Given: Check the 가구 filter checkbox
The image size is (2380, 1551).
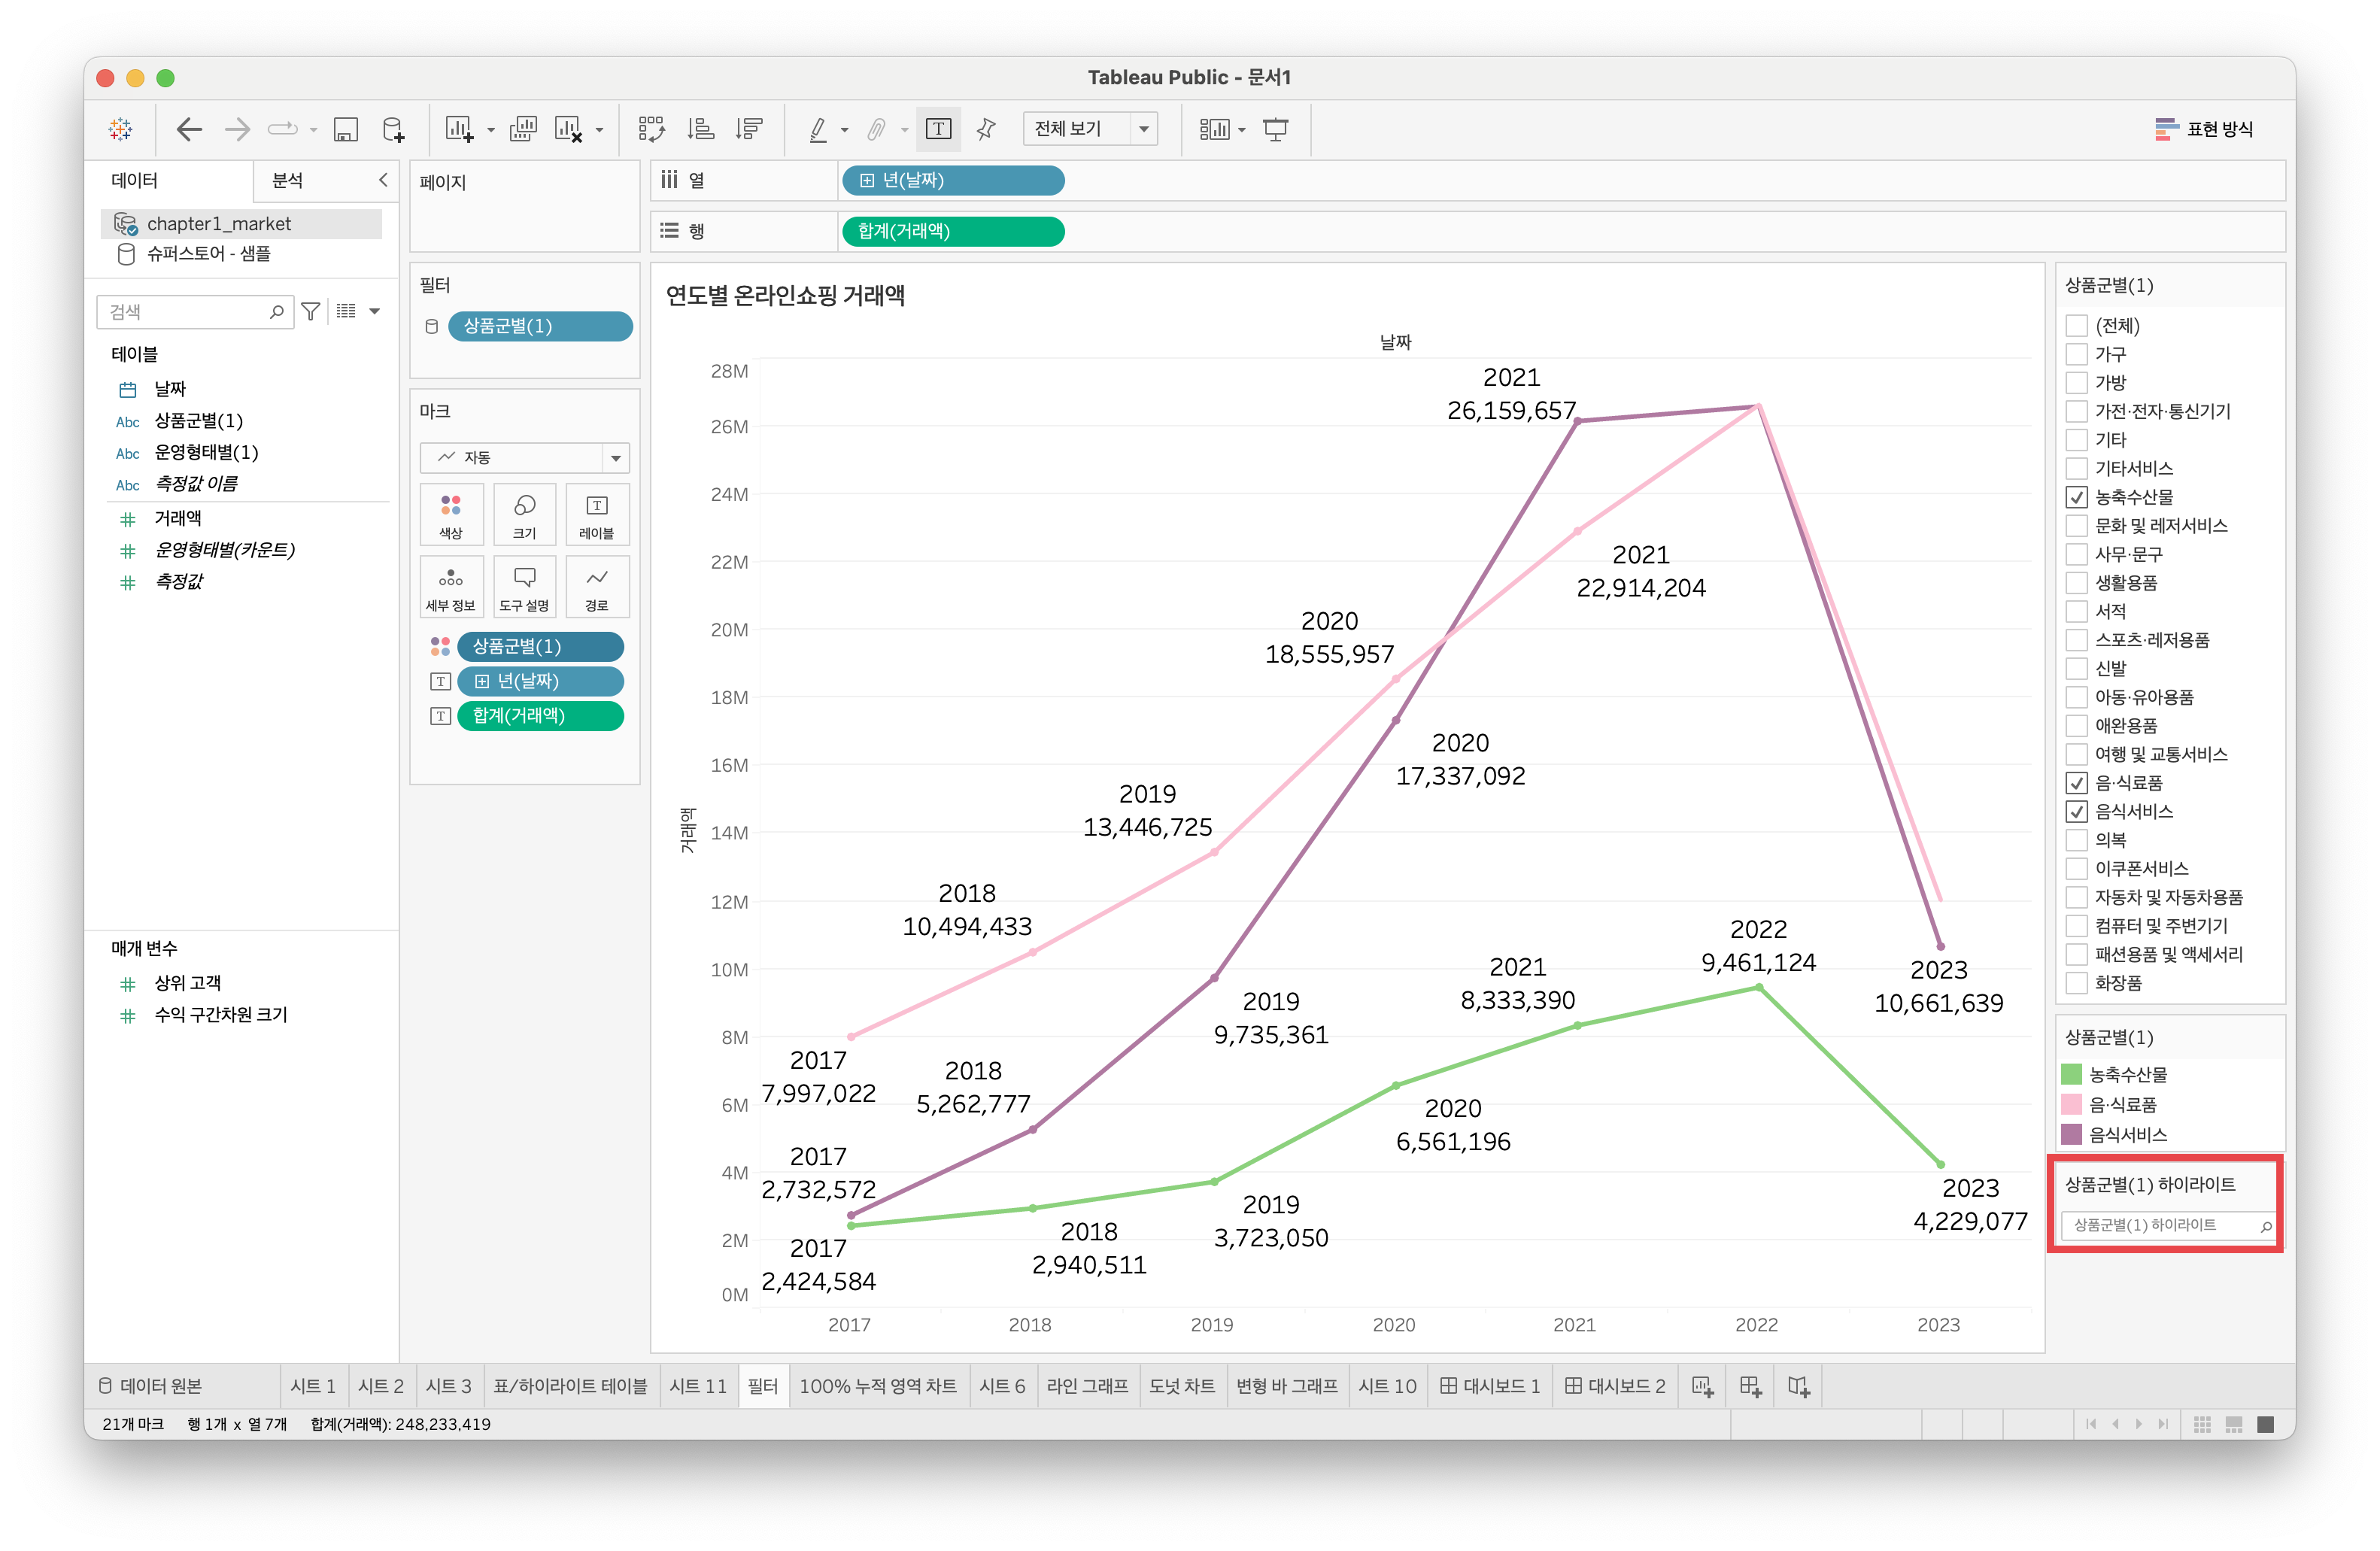Looking at the screenshot, I should tap(2076, 354).
